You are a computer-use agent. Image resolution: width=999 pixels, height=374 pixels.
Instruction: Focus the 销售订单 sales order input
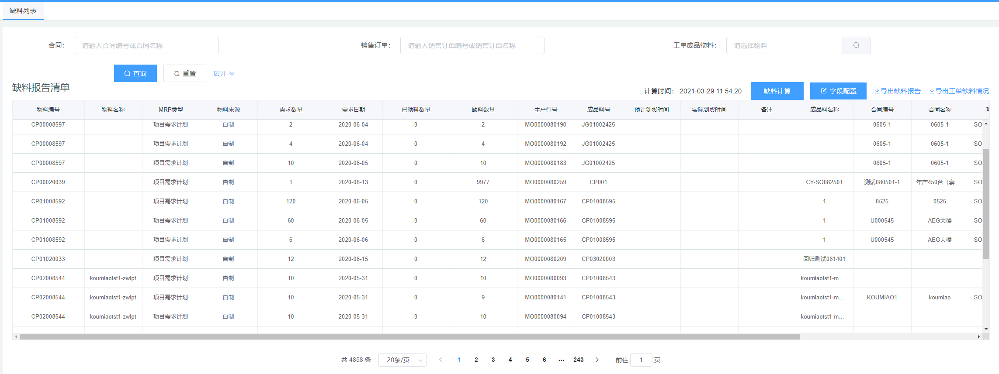point(472,45)
